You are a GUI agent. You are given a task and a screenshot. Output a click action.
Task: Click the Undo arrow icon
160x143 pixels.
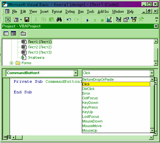tap(69, 20)
